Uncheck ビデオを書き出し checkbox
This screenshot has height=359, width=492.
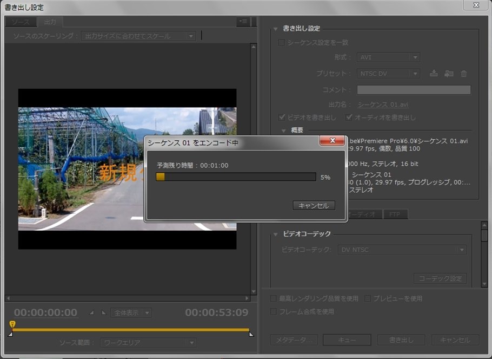pos(282,117)
